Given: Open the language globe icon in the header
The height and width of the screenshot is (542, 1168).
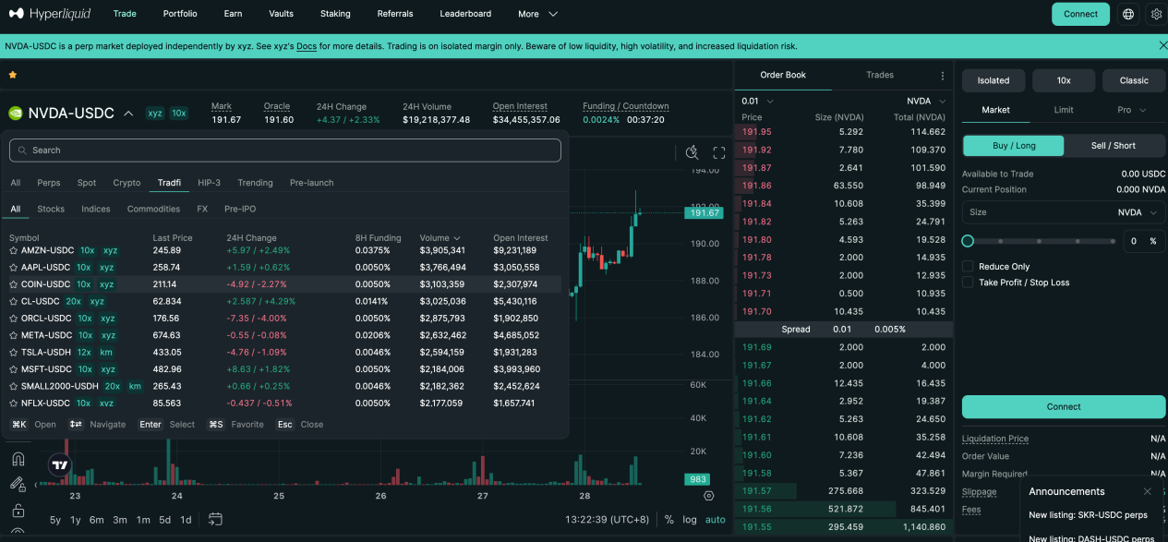Looking at the screenshot, I should (1127, 14).
